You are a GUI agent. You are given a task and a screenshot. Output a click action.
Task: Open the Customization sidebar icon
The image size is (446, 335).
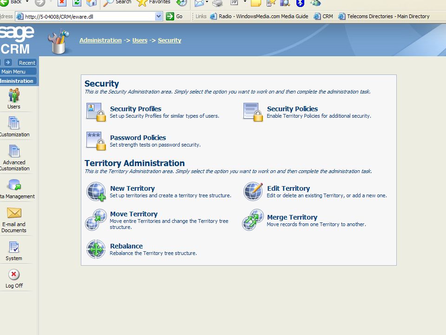tap(13, 123)
